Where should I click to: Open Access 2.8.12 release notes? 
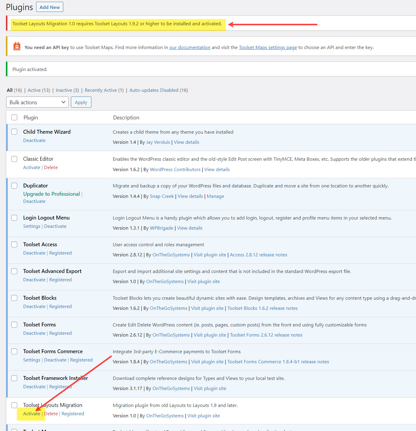tap(258, 255)
